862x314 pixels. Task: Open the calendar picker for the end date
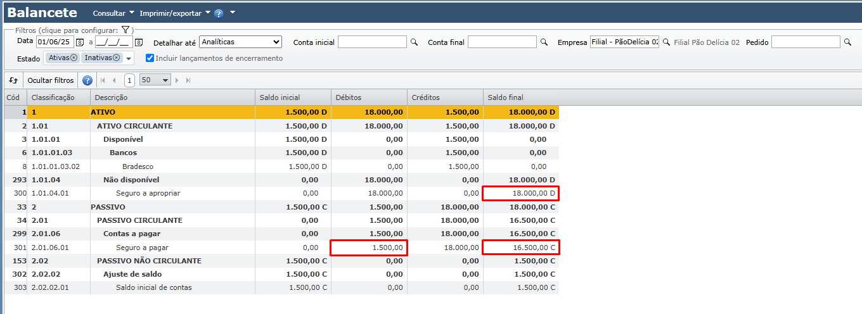pos(139,42)
